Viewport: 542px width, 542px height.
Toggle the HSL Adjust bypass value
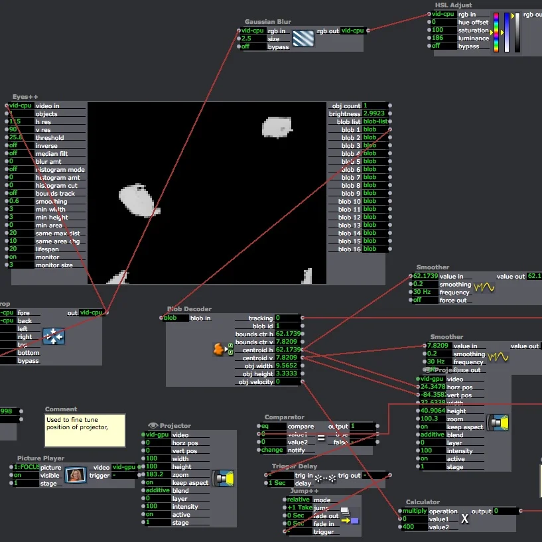pyautogui.click(x=444, y=46)
